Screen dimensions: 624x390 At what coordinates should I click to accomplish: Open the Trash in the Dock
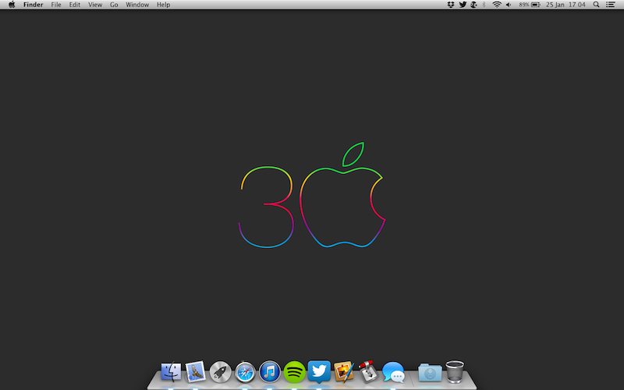(x=455, y=372)
